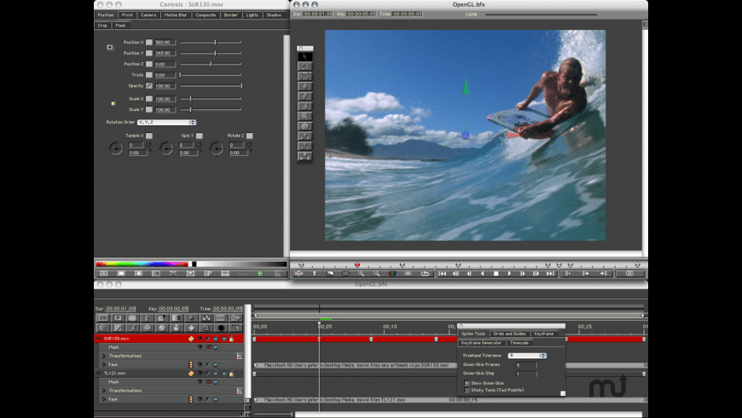Click the last tool icon in the tool palette

tap(304, 156)
